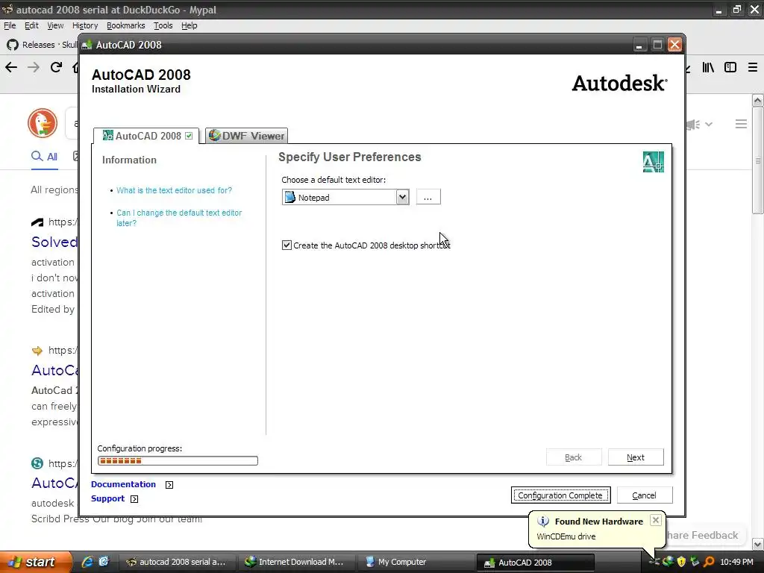Click the AutoCAD icon in the preferences panel corner
764x573 pixels.
coord(653,162)
